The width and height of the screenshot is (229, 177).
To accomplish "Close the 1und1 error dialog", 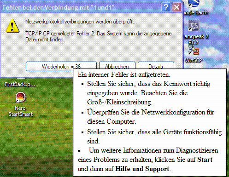I will 176,7.
